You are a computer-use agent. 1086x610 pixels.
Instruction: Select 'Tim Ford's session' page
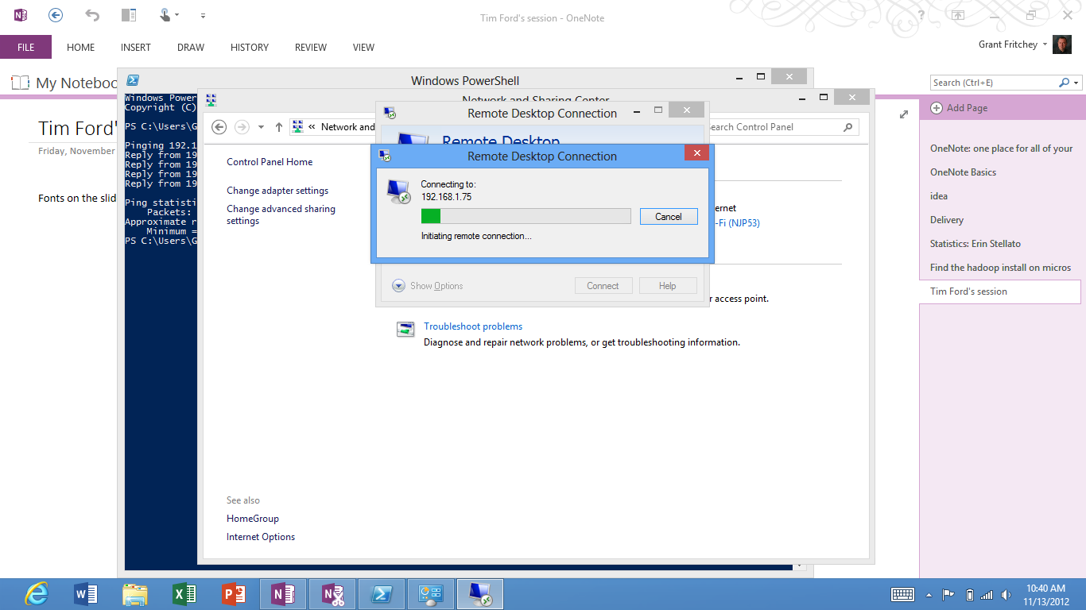[1001, 291]
